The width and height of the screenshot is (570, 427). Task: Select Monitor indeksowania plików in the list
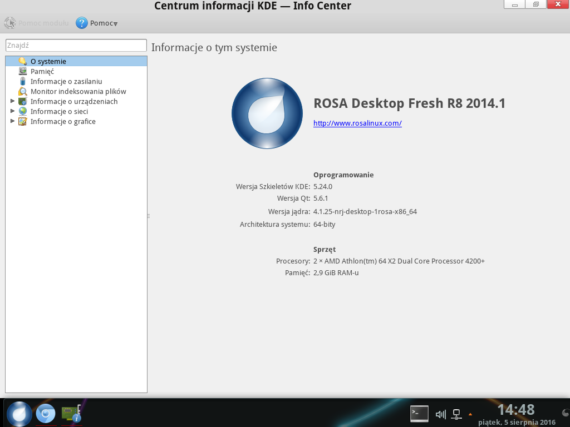pyautogui.click(x=78, y=91)
